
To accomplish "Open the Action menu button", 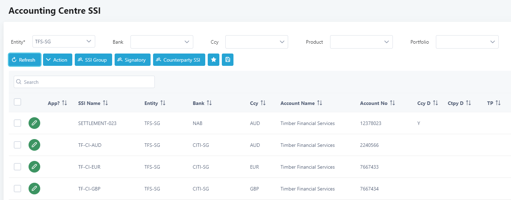I will pyautogui.click(x=57, y=60).
